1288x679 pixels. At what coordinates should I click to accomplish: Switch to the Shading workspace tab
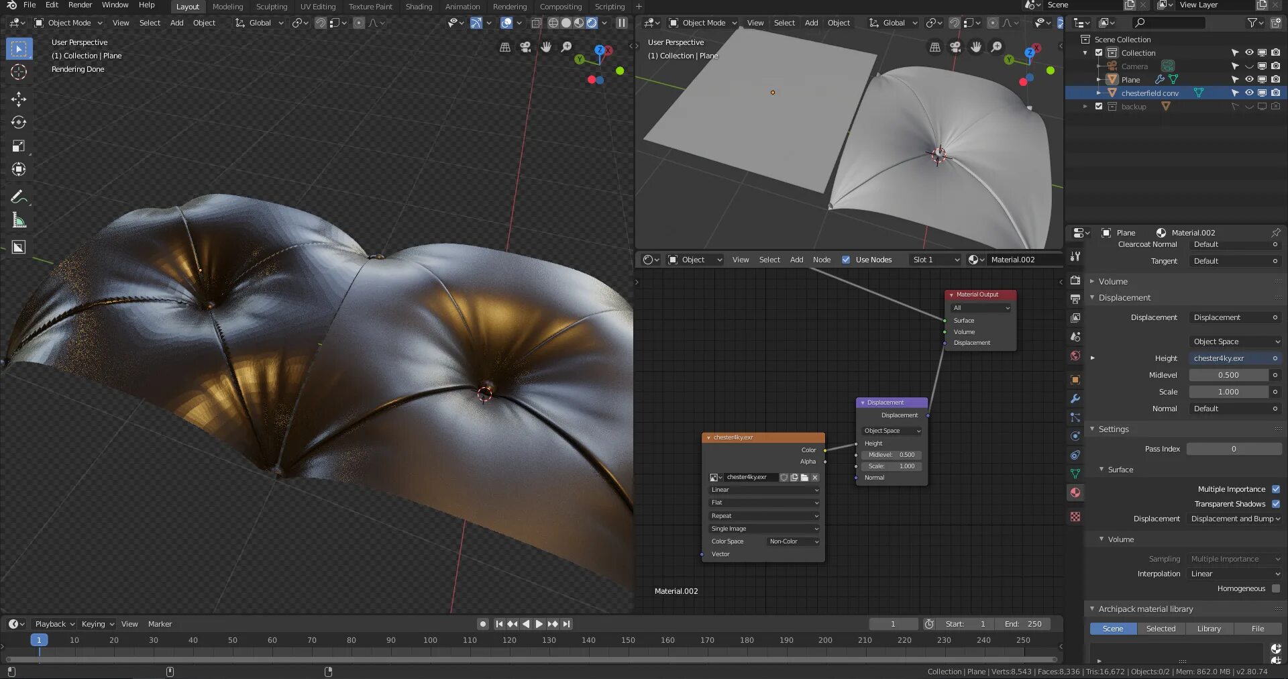coord(419,7)
